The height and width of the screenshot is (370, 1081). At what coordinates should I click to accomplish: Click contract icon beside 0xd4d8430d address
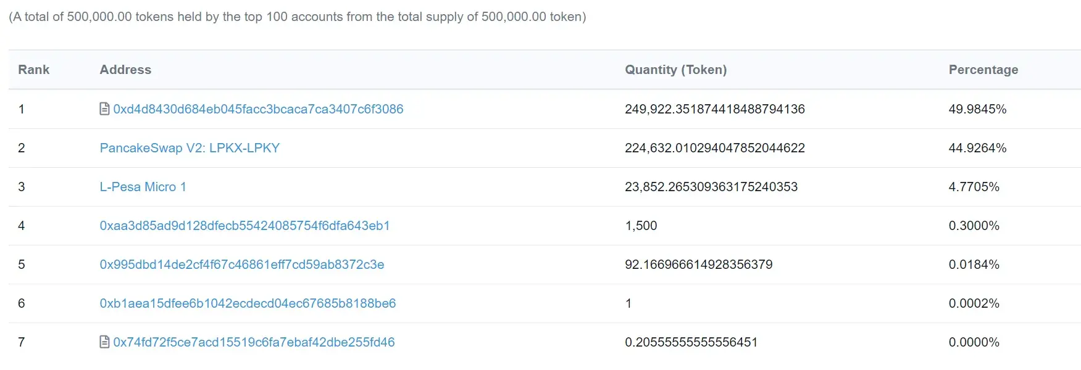[x=104, y=109]
